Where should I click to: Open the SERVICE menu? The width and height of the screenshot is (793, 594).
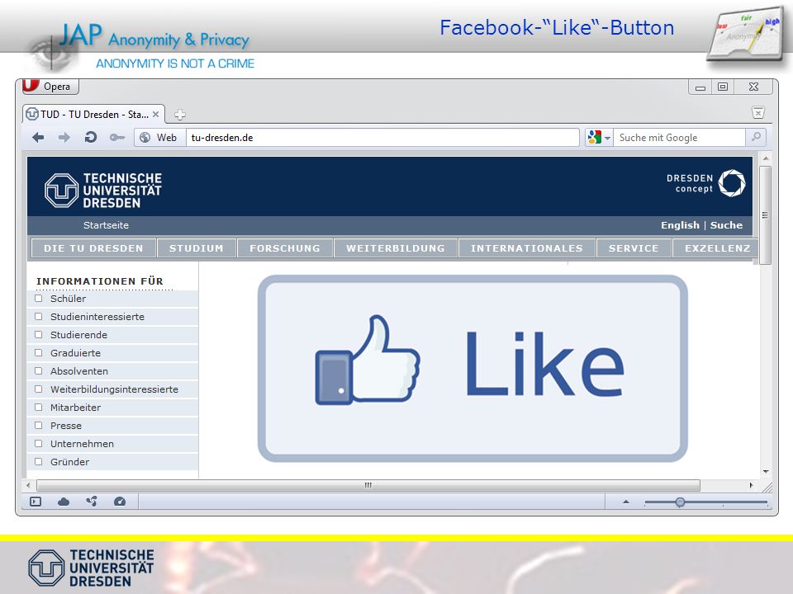tap(634, 248)
